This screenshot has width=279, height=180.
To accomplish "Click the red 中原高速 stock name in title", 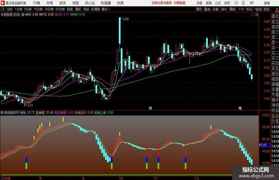I will point(180,3).
